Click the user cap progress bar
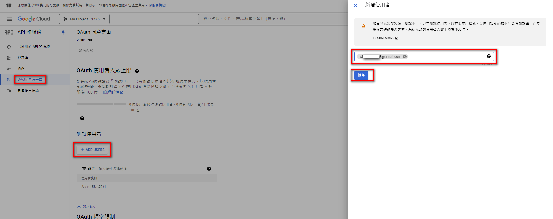 pyautogui.click(x=101, y=104)
